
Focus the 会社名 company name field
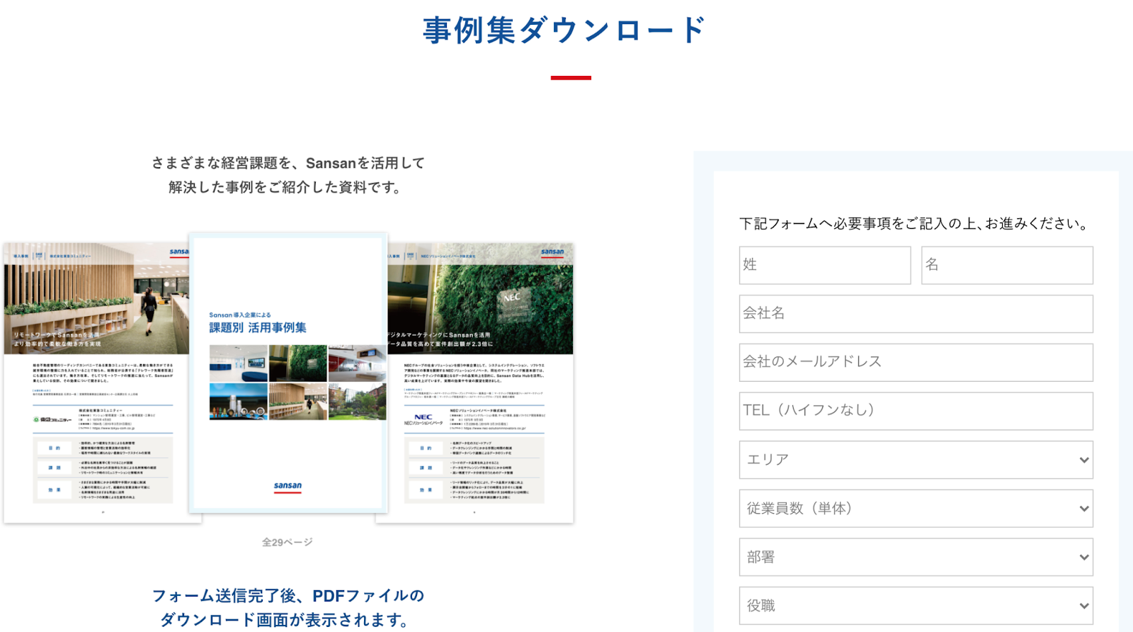(x=916, y=314)
